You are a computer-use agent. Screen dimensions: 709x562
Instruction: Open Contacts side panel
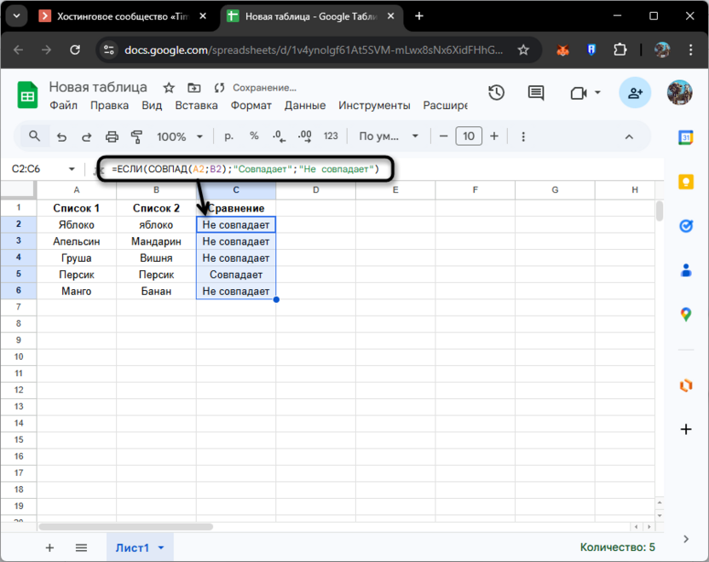686,270
